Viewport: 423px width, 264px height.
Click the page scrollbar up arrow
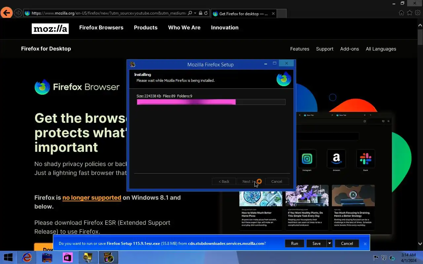click(x=420, y=25)
